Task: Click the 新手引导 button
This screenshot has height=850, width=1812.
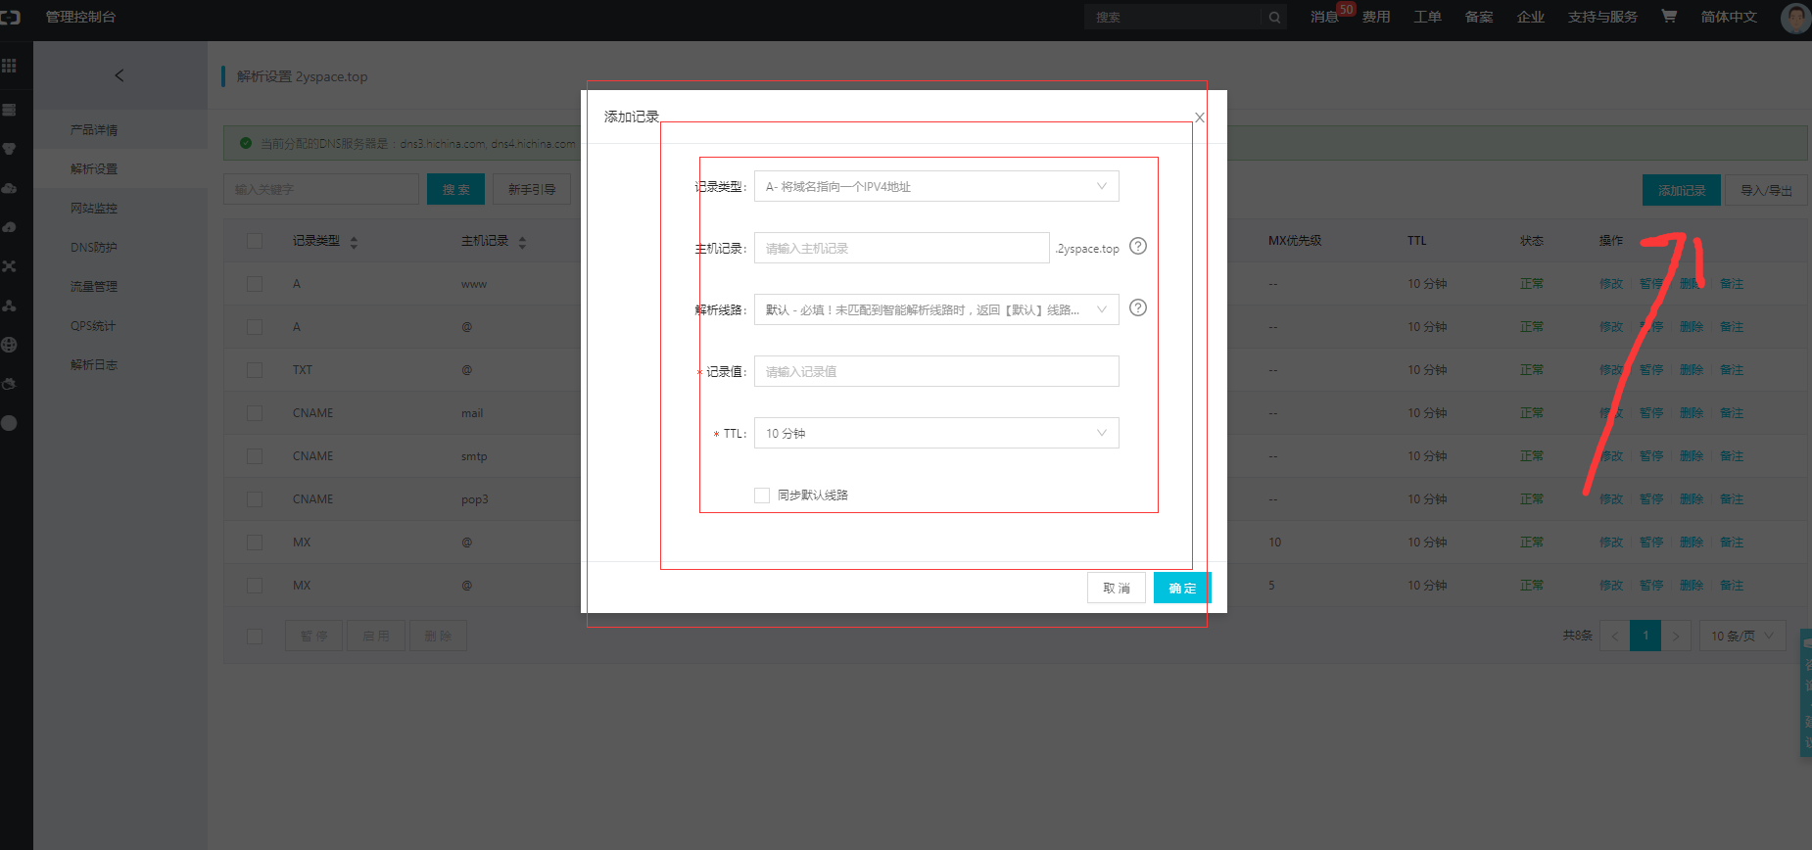Action: [532, 189]
